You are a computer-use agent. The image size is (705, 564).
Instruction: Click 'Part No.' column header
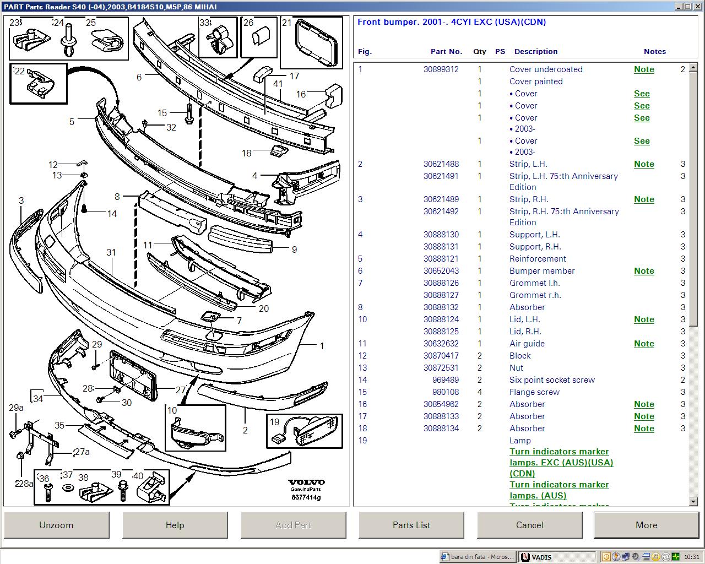click(446, 52)
